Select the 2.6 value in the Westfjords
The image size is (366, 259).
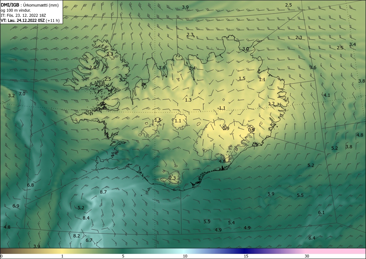(x=93, y=68)
